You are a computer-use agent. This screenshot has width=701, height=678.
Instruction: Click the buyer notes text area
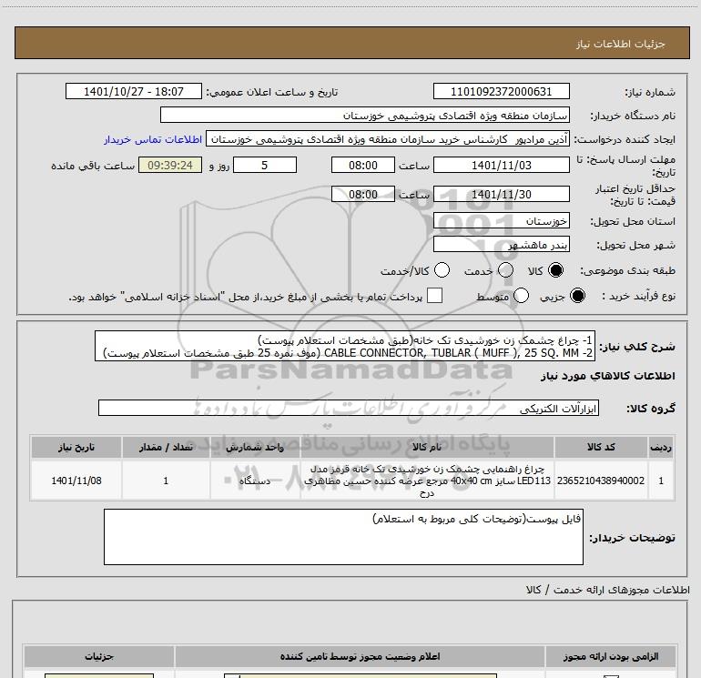tap(343, 537)
